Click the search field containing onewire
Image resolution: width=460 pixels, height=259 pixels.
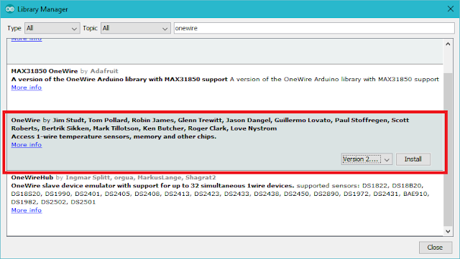(x=314, y=28)
